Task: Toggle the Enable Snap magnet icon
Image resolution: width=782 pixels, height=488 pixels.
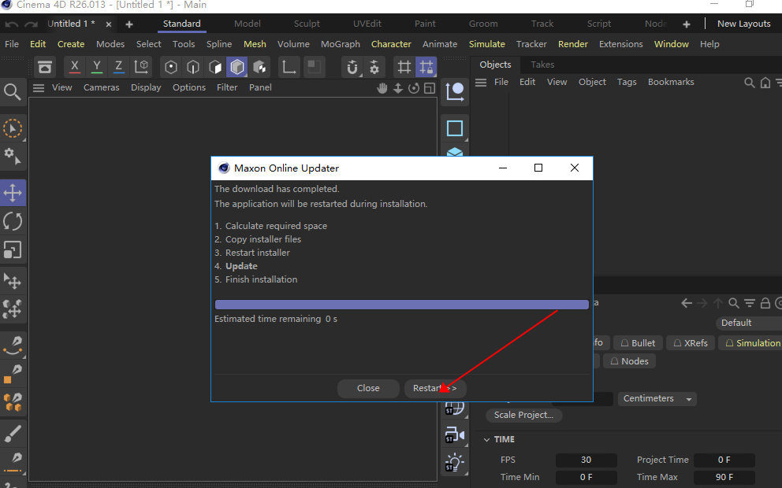Action: tap(352, 67)
